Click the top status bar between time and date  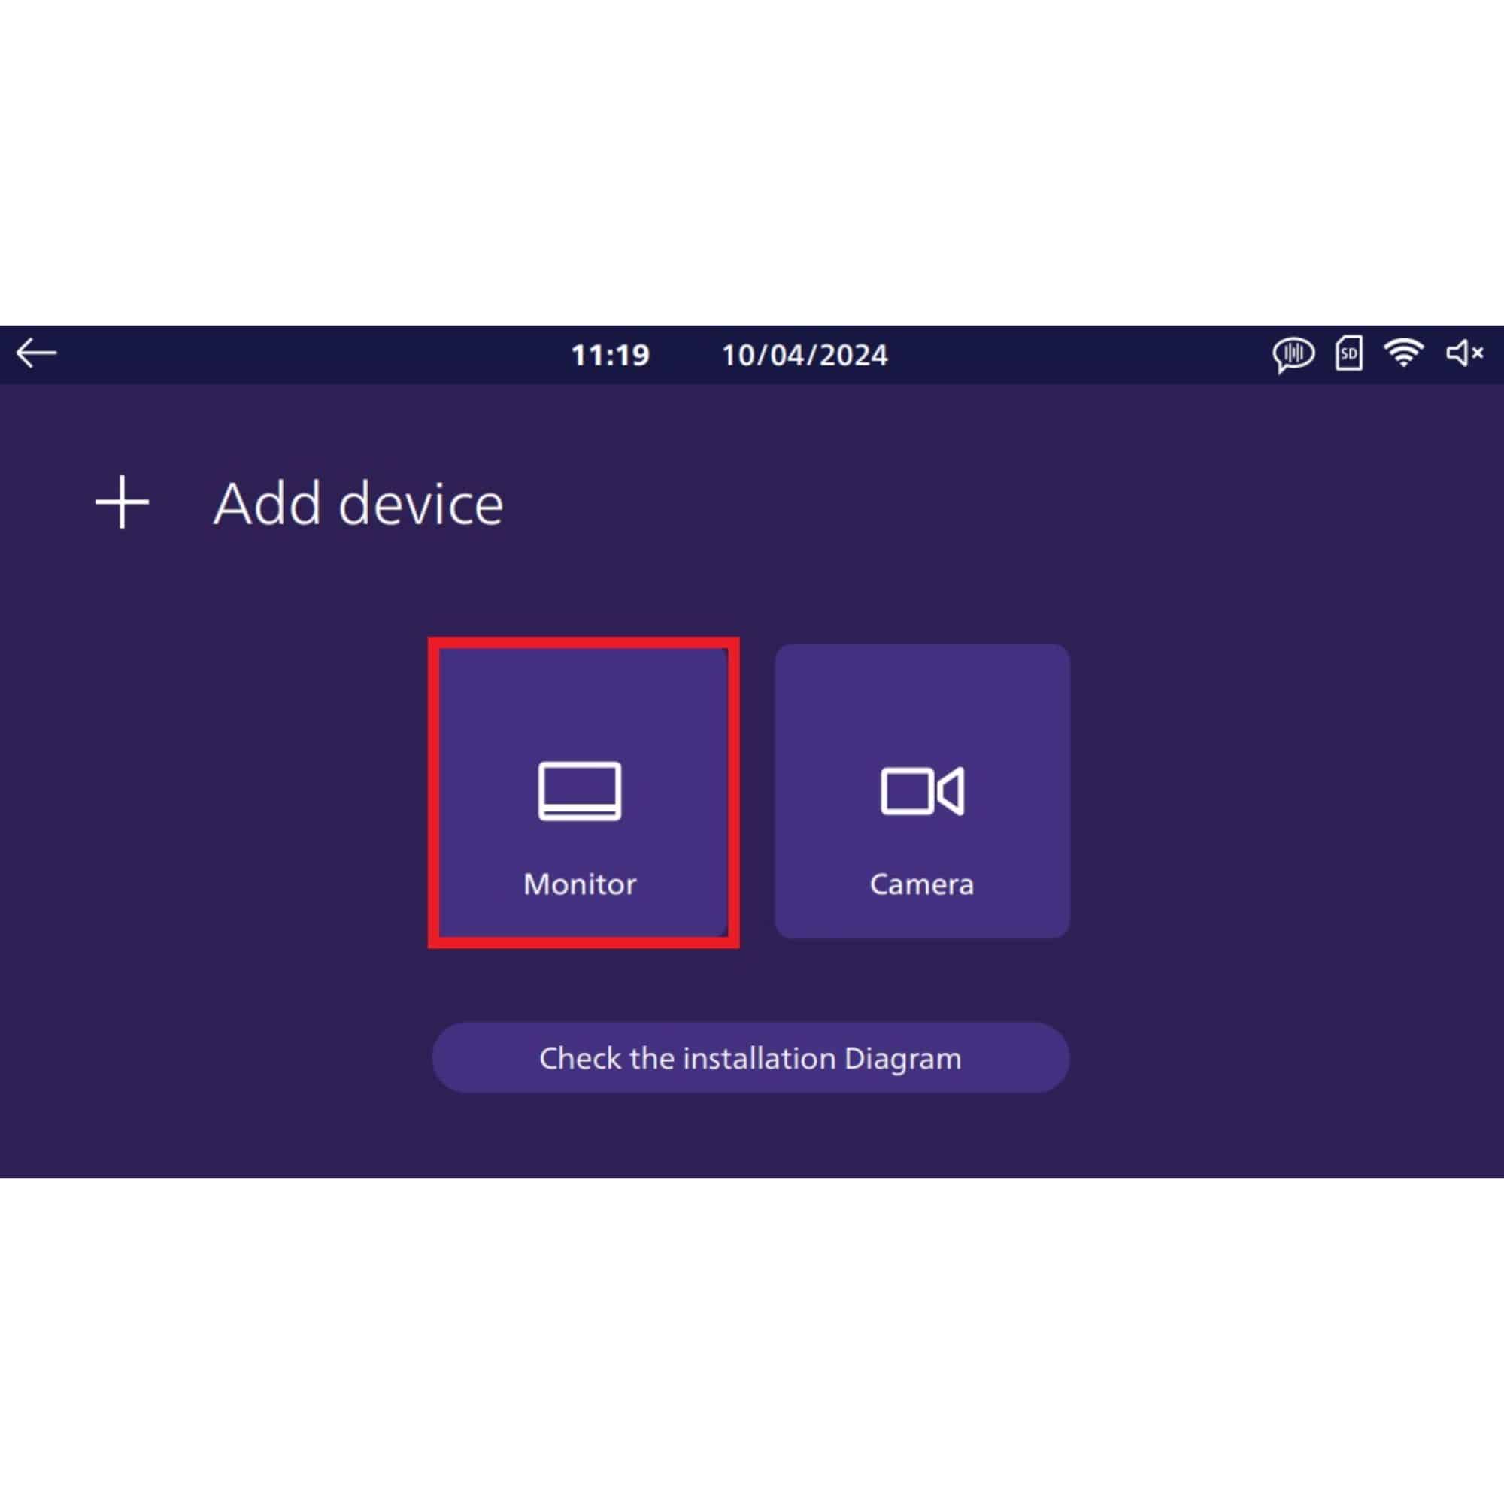click(x=686, y=355)
